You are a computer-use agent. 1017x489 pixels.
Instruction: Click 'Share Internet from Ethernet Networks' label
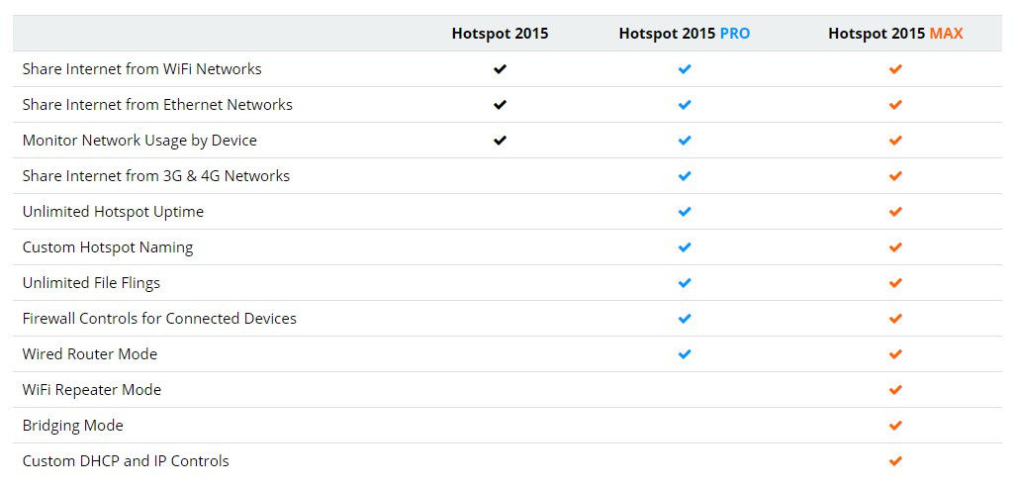(x=157, y=105)
